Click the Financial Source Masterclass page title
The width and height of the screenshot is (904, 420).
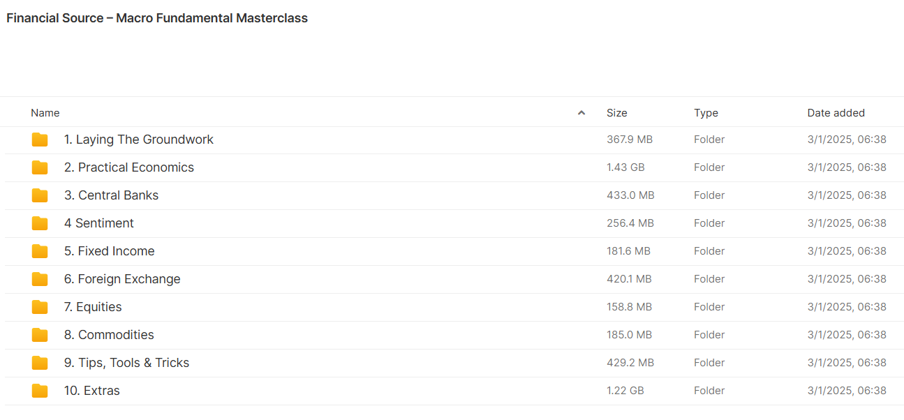point(157,18)
